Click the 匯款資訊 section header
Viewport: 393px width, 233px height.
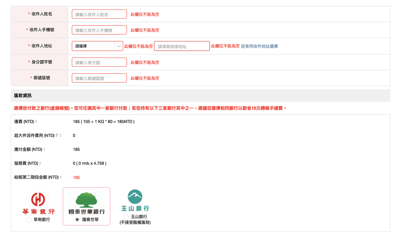23,96
